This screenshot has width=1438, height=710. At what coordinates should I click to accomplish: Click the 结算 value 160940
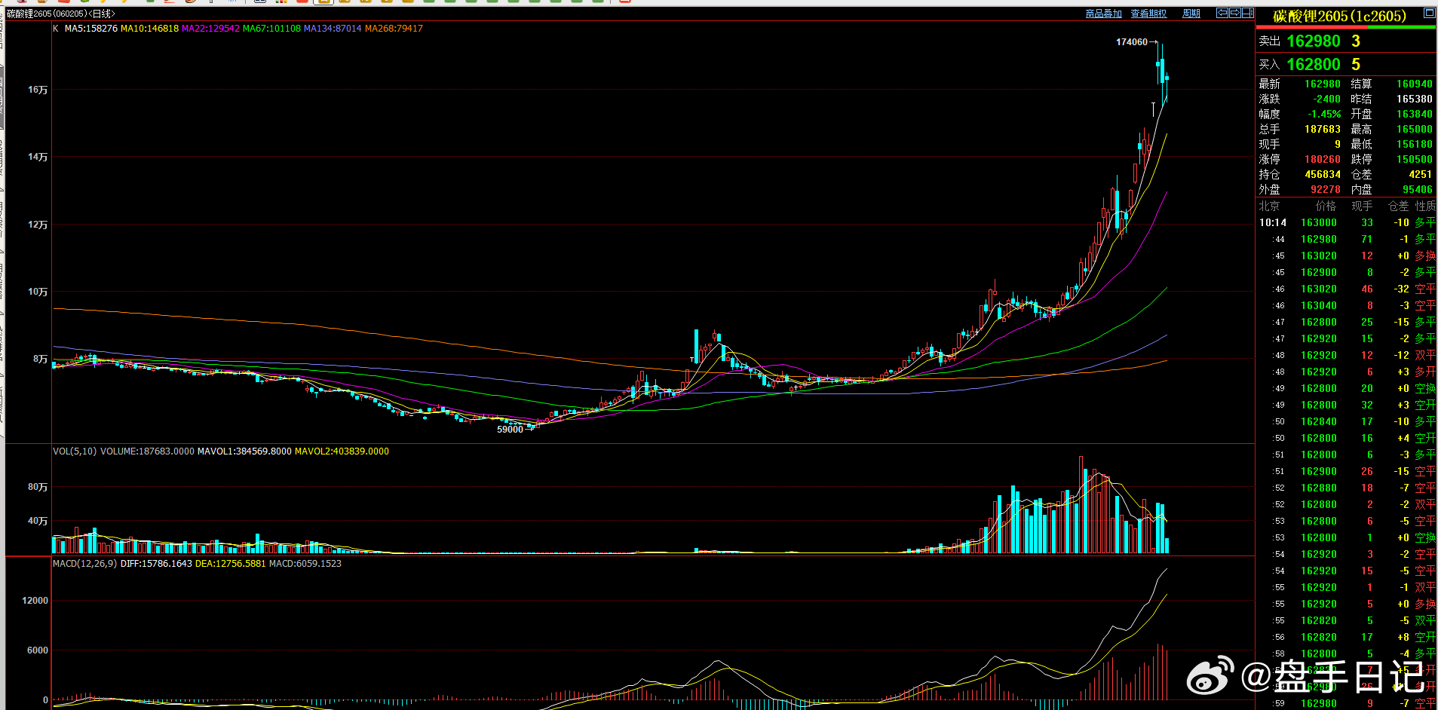pos(1414,84)
